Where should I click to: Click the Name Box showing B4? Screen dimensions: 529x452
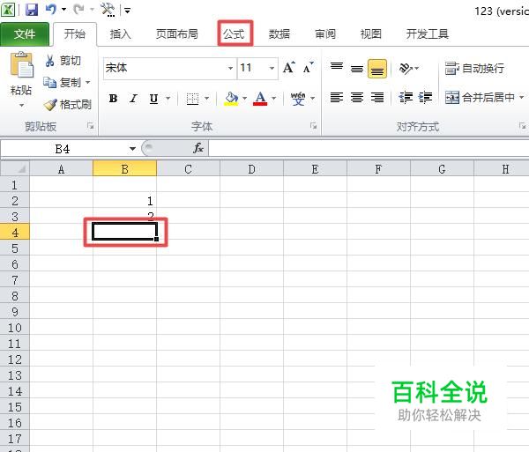click(63, 149)
